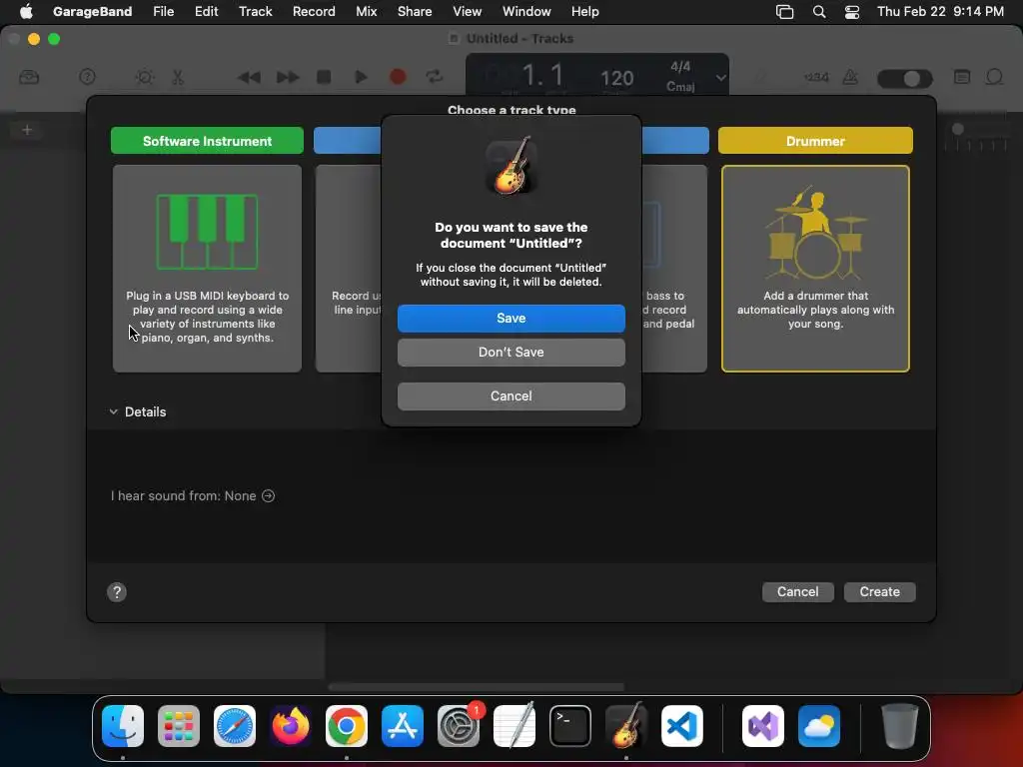Open the Share menu

point(415,11)
